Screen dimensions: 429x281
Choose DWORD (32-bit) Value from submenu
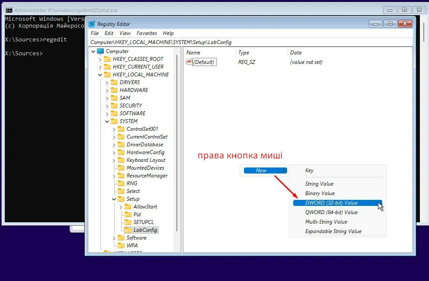(x=338, y=203)
